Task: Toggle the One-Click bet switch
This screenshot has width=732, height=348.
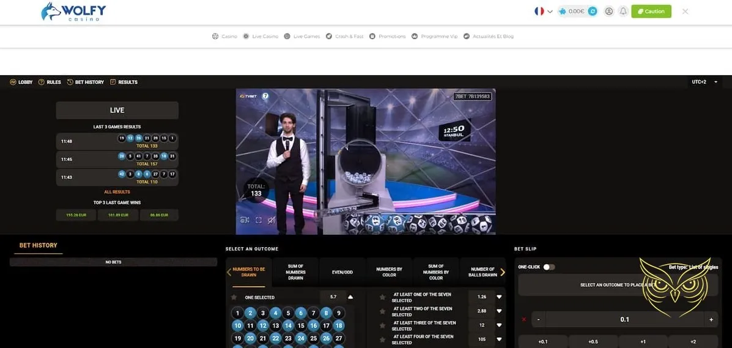Action: pyautogui.click(x=549, y=267)
